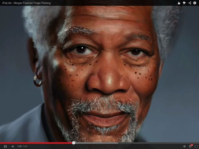Seek within the gray buffered progress bar

coord(96,143)
